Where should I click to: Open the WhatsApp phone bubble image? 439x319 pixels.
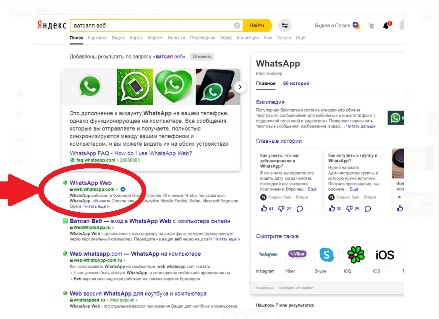[135, 87]
